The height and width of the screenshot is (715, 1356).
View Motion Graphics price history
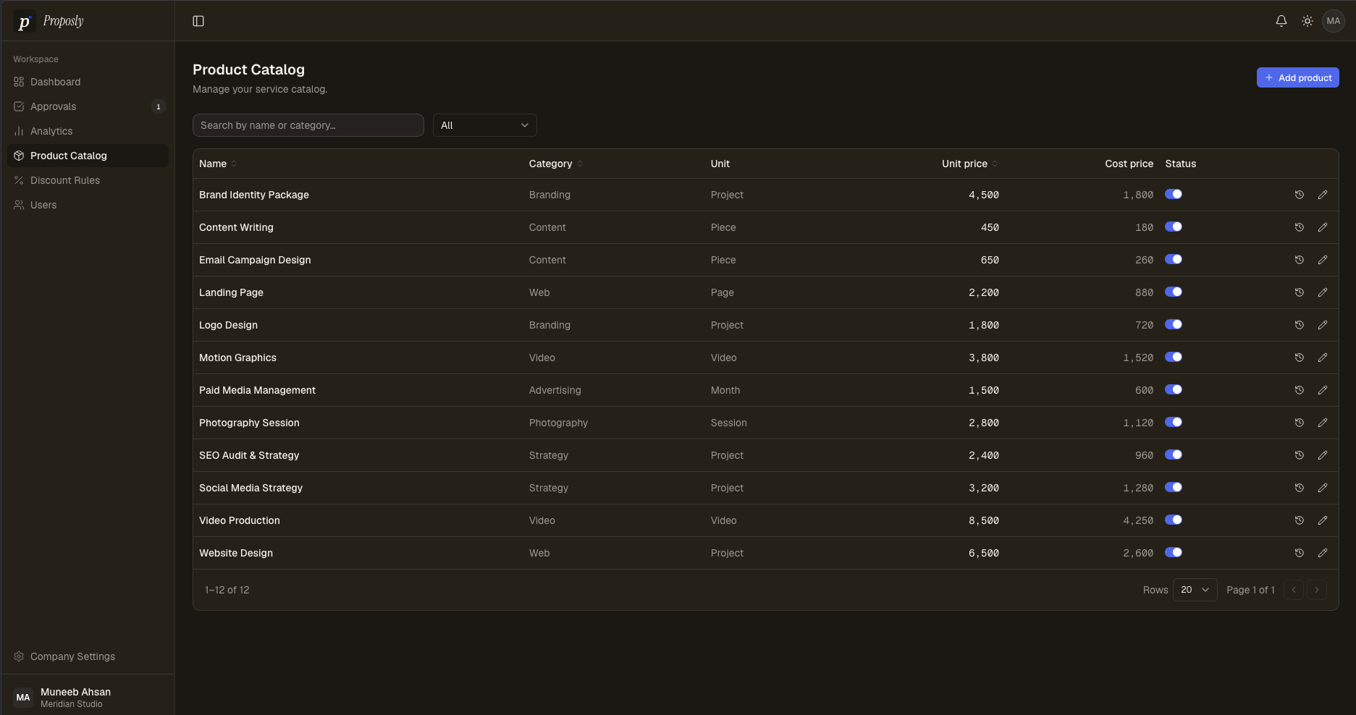point(1300,357)
